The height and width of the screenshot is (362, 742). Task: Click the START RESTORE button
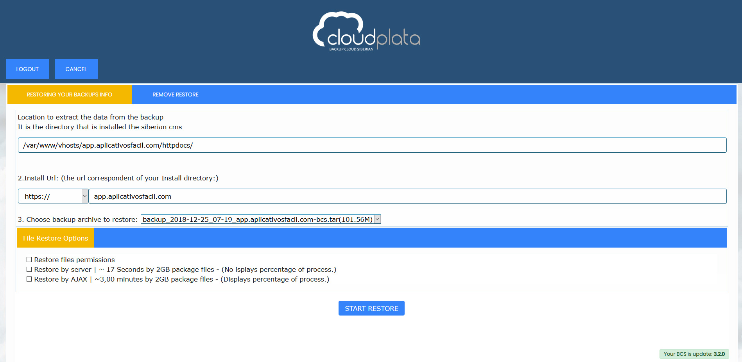tap(371, 308)
